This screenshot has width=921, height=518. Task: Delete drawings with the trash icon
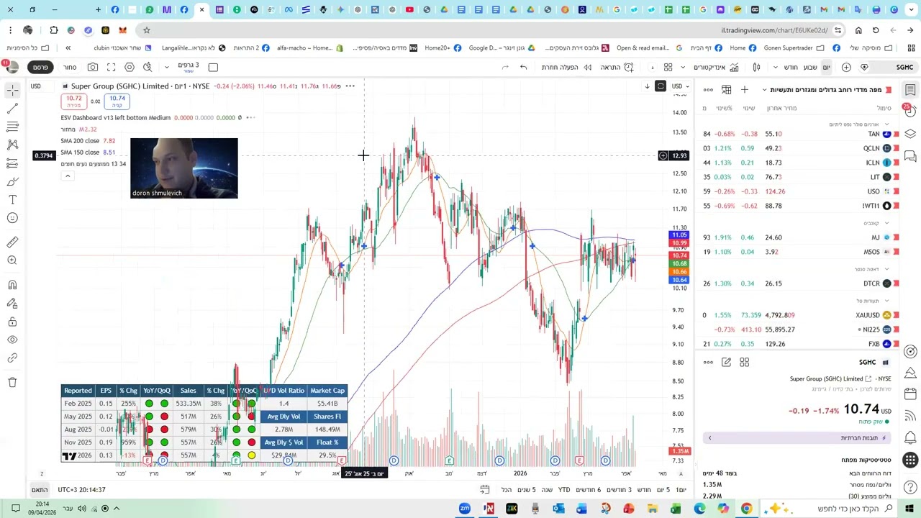pos(12,382)
